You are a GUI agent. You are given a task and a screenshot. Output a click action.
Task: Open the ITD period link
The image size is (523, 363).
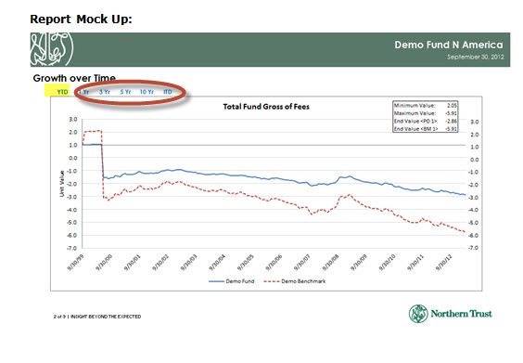tap(168, 92)
